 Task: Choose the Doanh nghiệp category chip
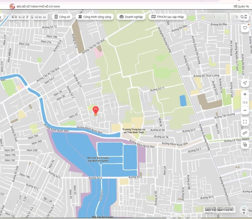tap(131, 17)
